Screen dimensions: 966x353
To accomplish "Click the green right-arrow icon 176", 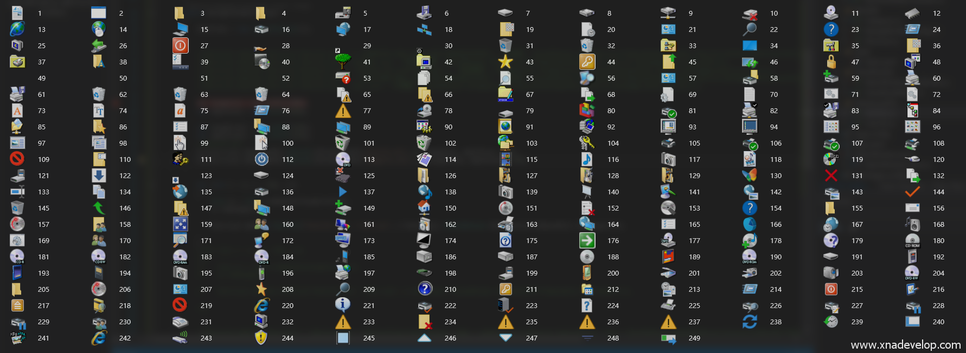I will (587, 240).
